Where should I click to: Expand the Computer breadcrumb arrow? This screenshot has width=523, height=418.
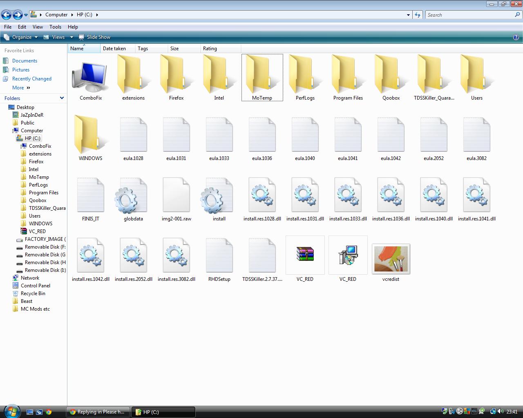point(72,15)
